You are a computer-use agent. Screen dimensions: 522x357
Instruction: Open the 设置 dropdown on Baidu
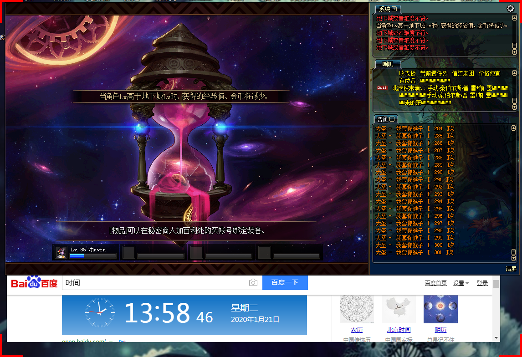click(x=461, y=283)
